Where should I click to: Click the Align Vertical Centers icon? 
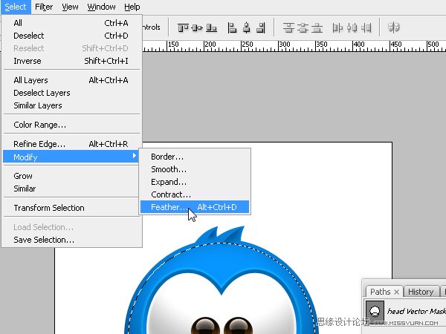[197, 27]
